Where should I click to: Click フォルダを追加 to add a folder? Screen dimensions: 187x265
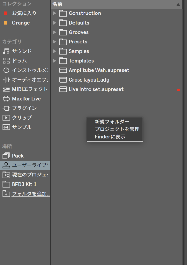click(x=30, y=194)
